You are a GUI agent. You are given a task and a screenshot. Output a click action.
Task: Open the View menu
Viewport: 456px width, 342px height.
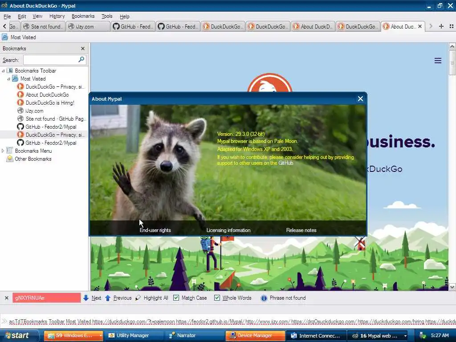37,16
